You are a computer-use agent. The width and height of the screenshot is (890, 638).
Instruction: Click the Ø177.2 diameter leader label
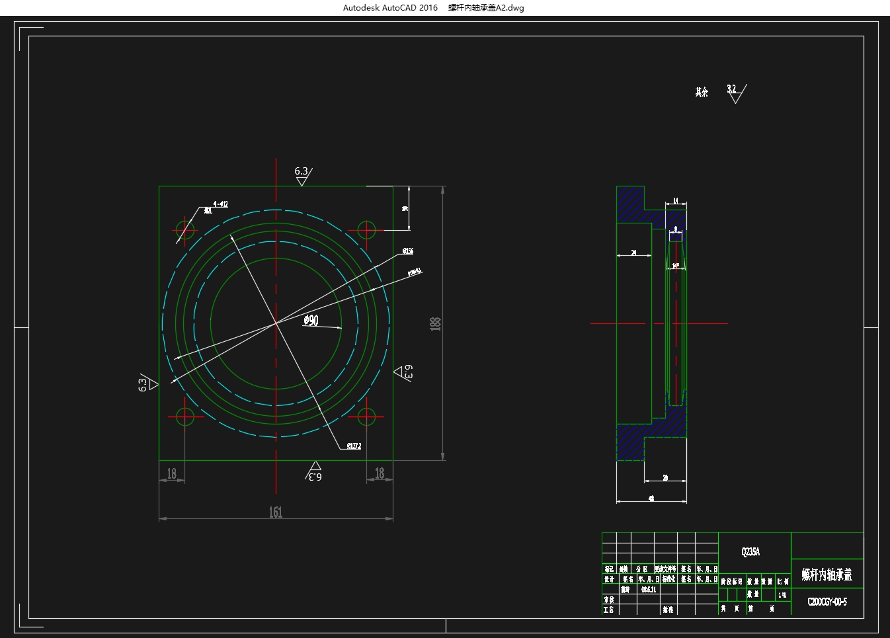(354, 446)
